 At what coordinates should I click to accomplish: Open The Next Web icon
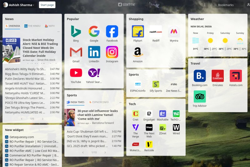point(149,128)
